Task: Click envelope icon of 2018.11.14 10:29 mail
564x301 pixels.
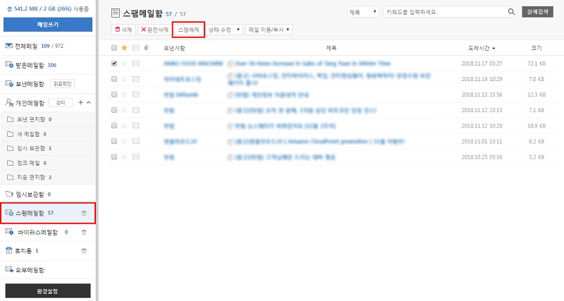Action: tap(135, 79)
